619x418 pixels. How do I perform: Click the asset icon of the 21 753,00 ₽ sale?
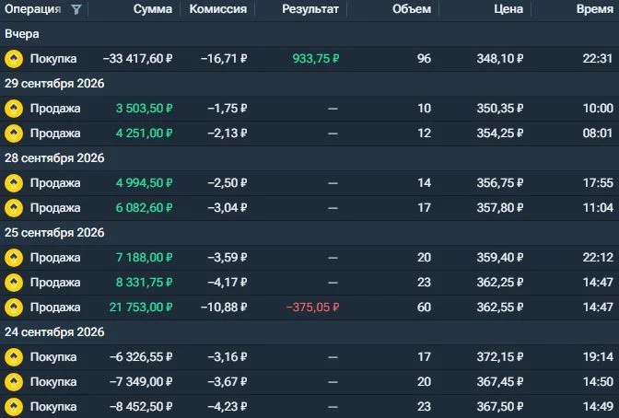(x=14, y=308)
